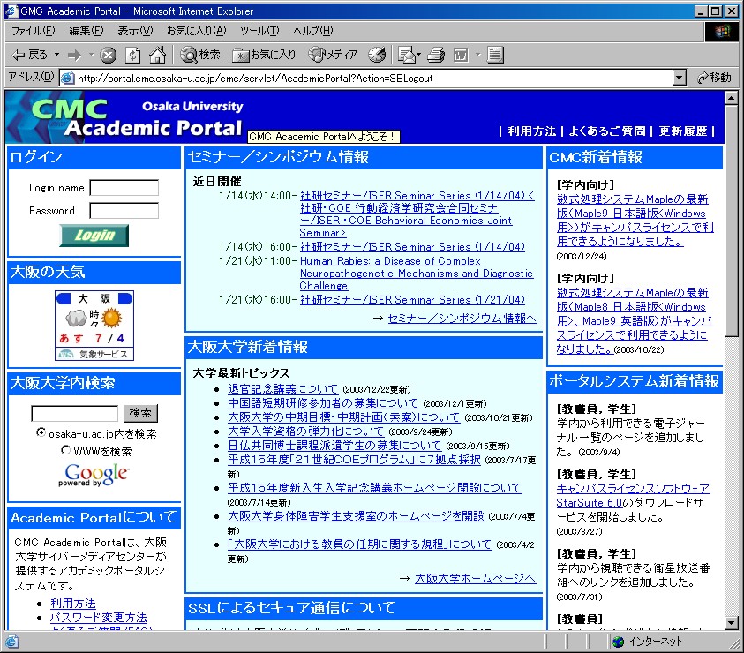Click the page scrollbar up arrow
This screenshot has width=744, height=653.
(x=731, y=98)
